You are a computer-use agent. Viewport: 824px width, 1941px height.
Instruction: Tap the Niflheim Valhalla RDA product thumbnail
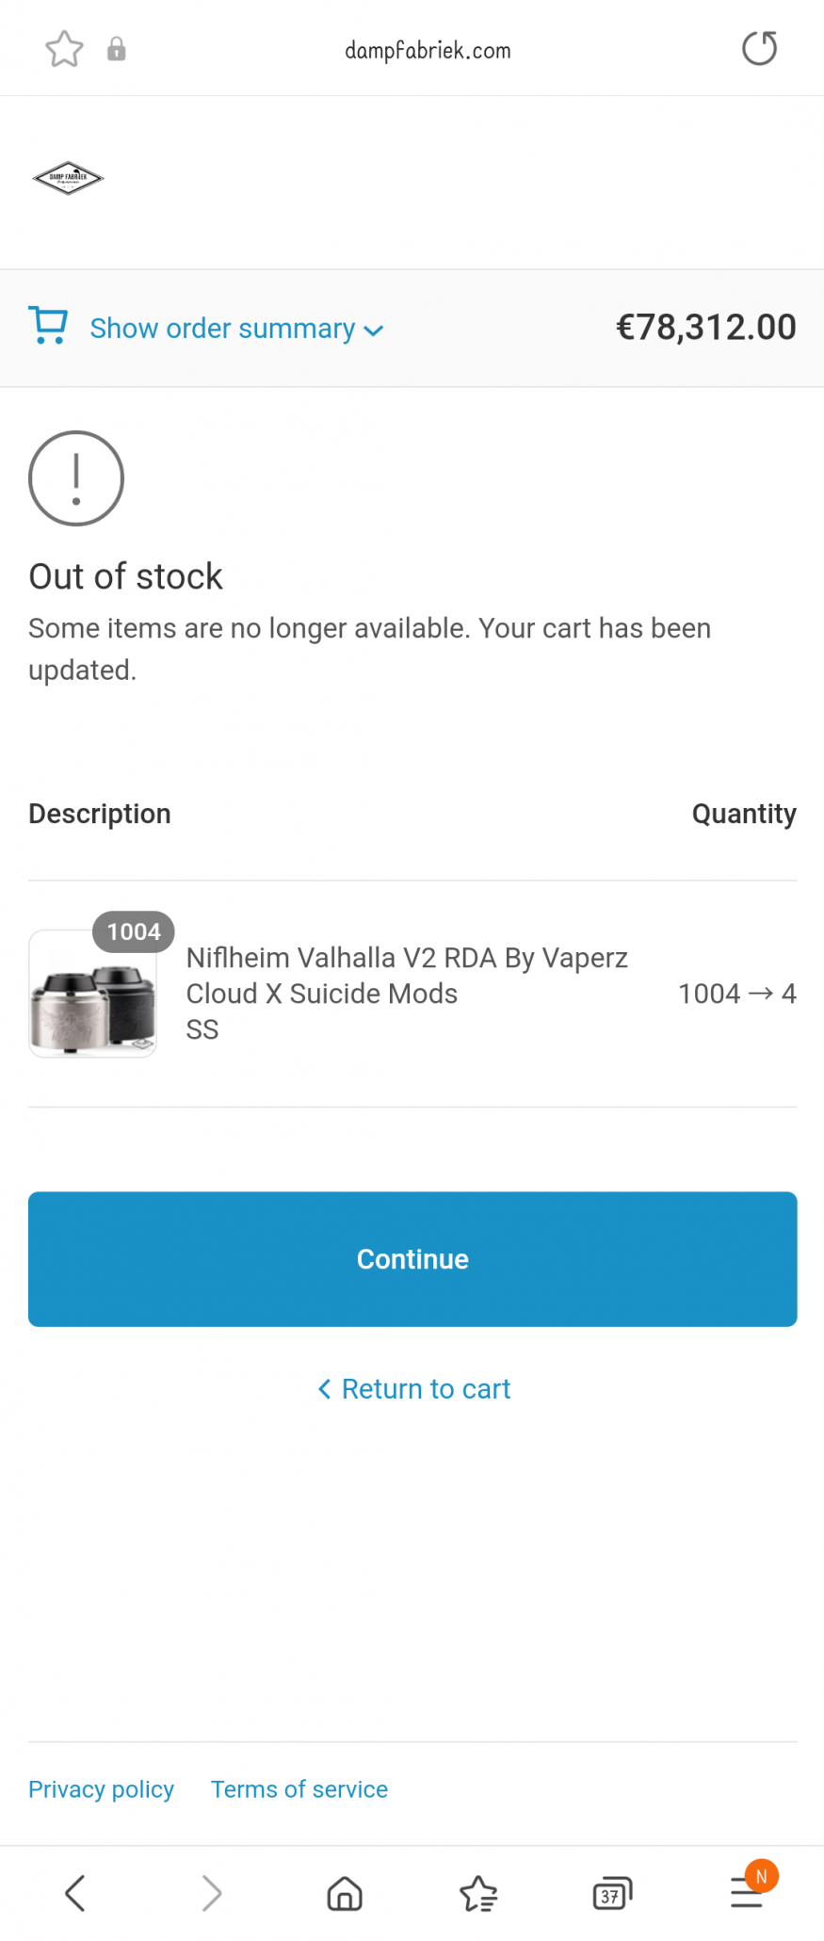pyautogui.click(x=93, y=994)
